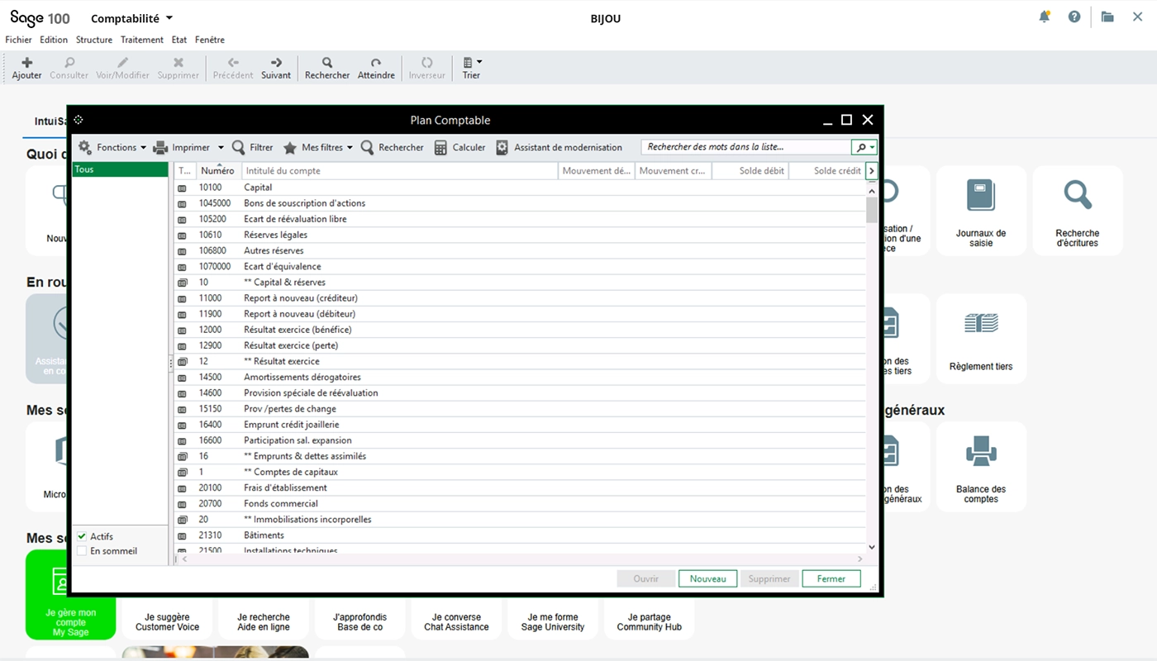Click the icon of row Autres réserves
The height and width of the screenshot is (661, 1157).
click(x=183, y=250)
